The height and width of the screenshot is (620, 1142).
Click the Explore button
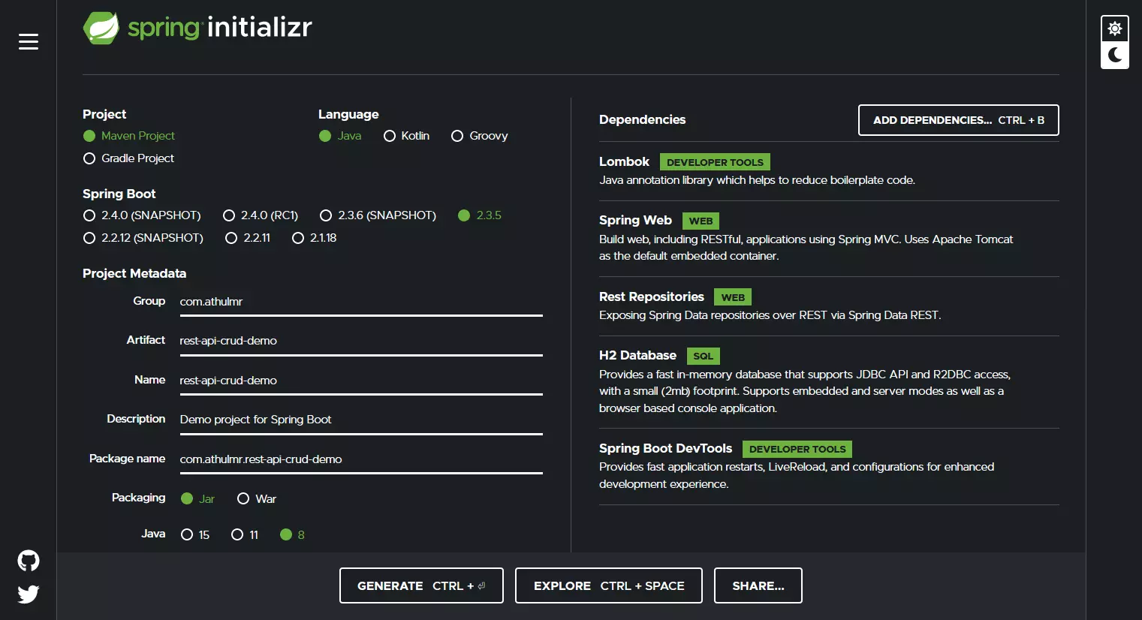609,585
